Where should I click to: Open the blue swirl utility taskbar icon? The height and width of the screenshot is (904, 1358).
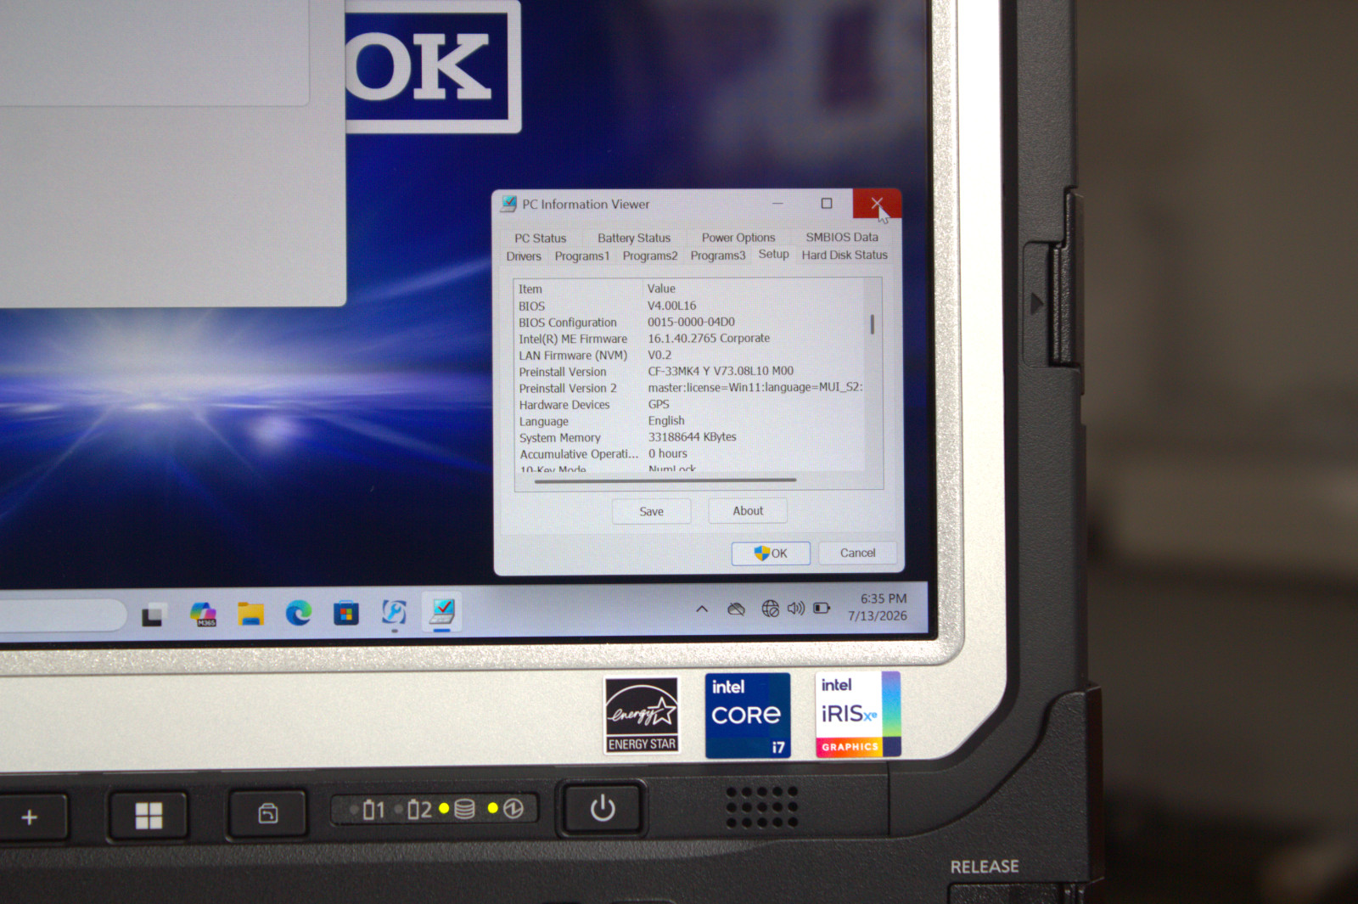click(x=394, y=612)
